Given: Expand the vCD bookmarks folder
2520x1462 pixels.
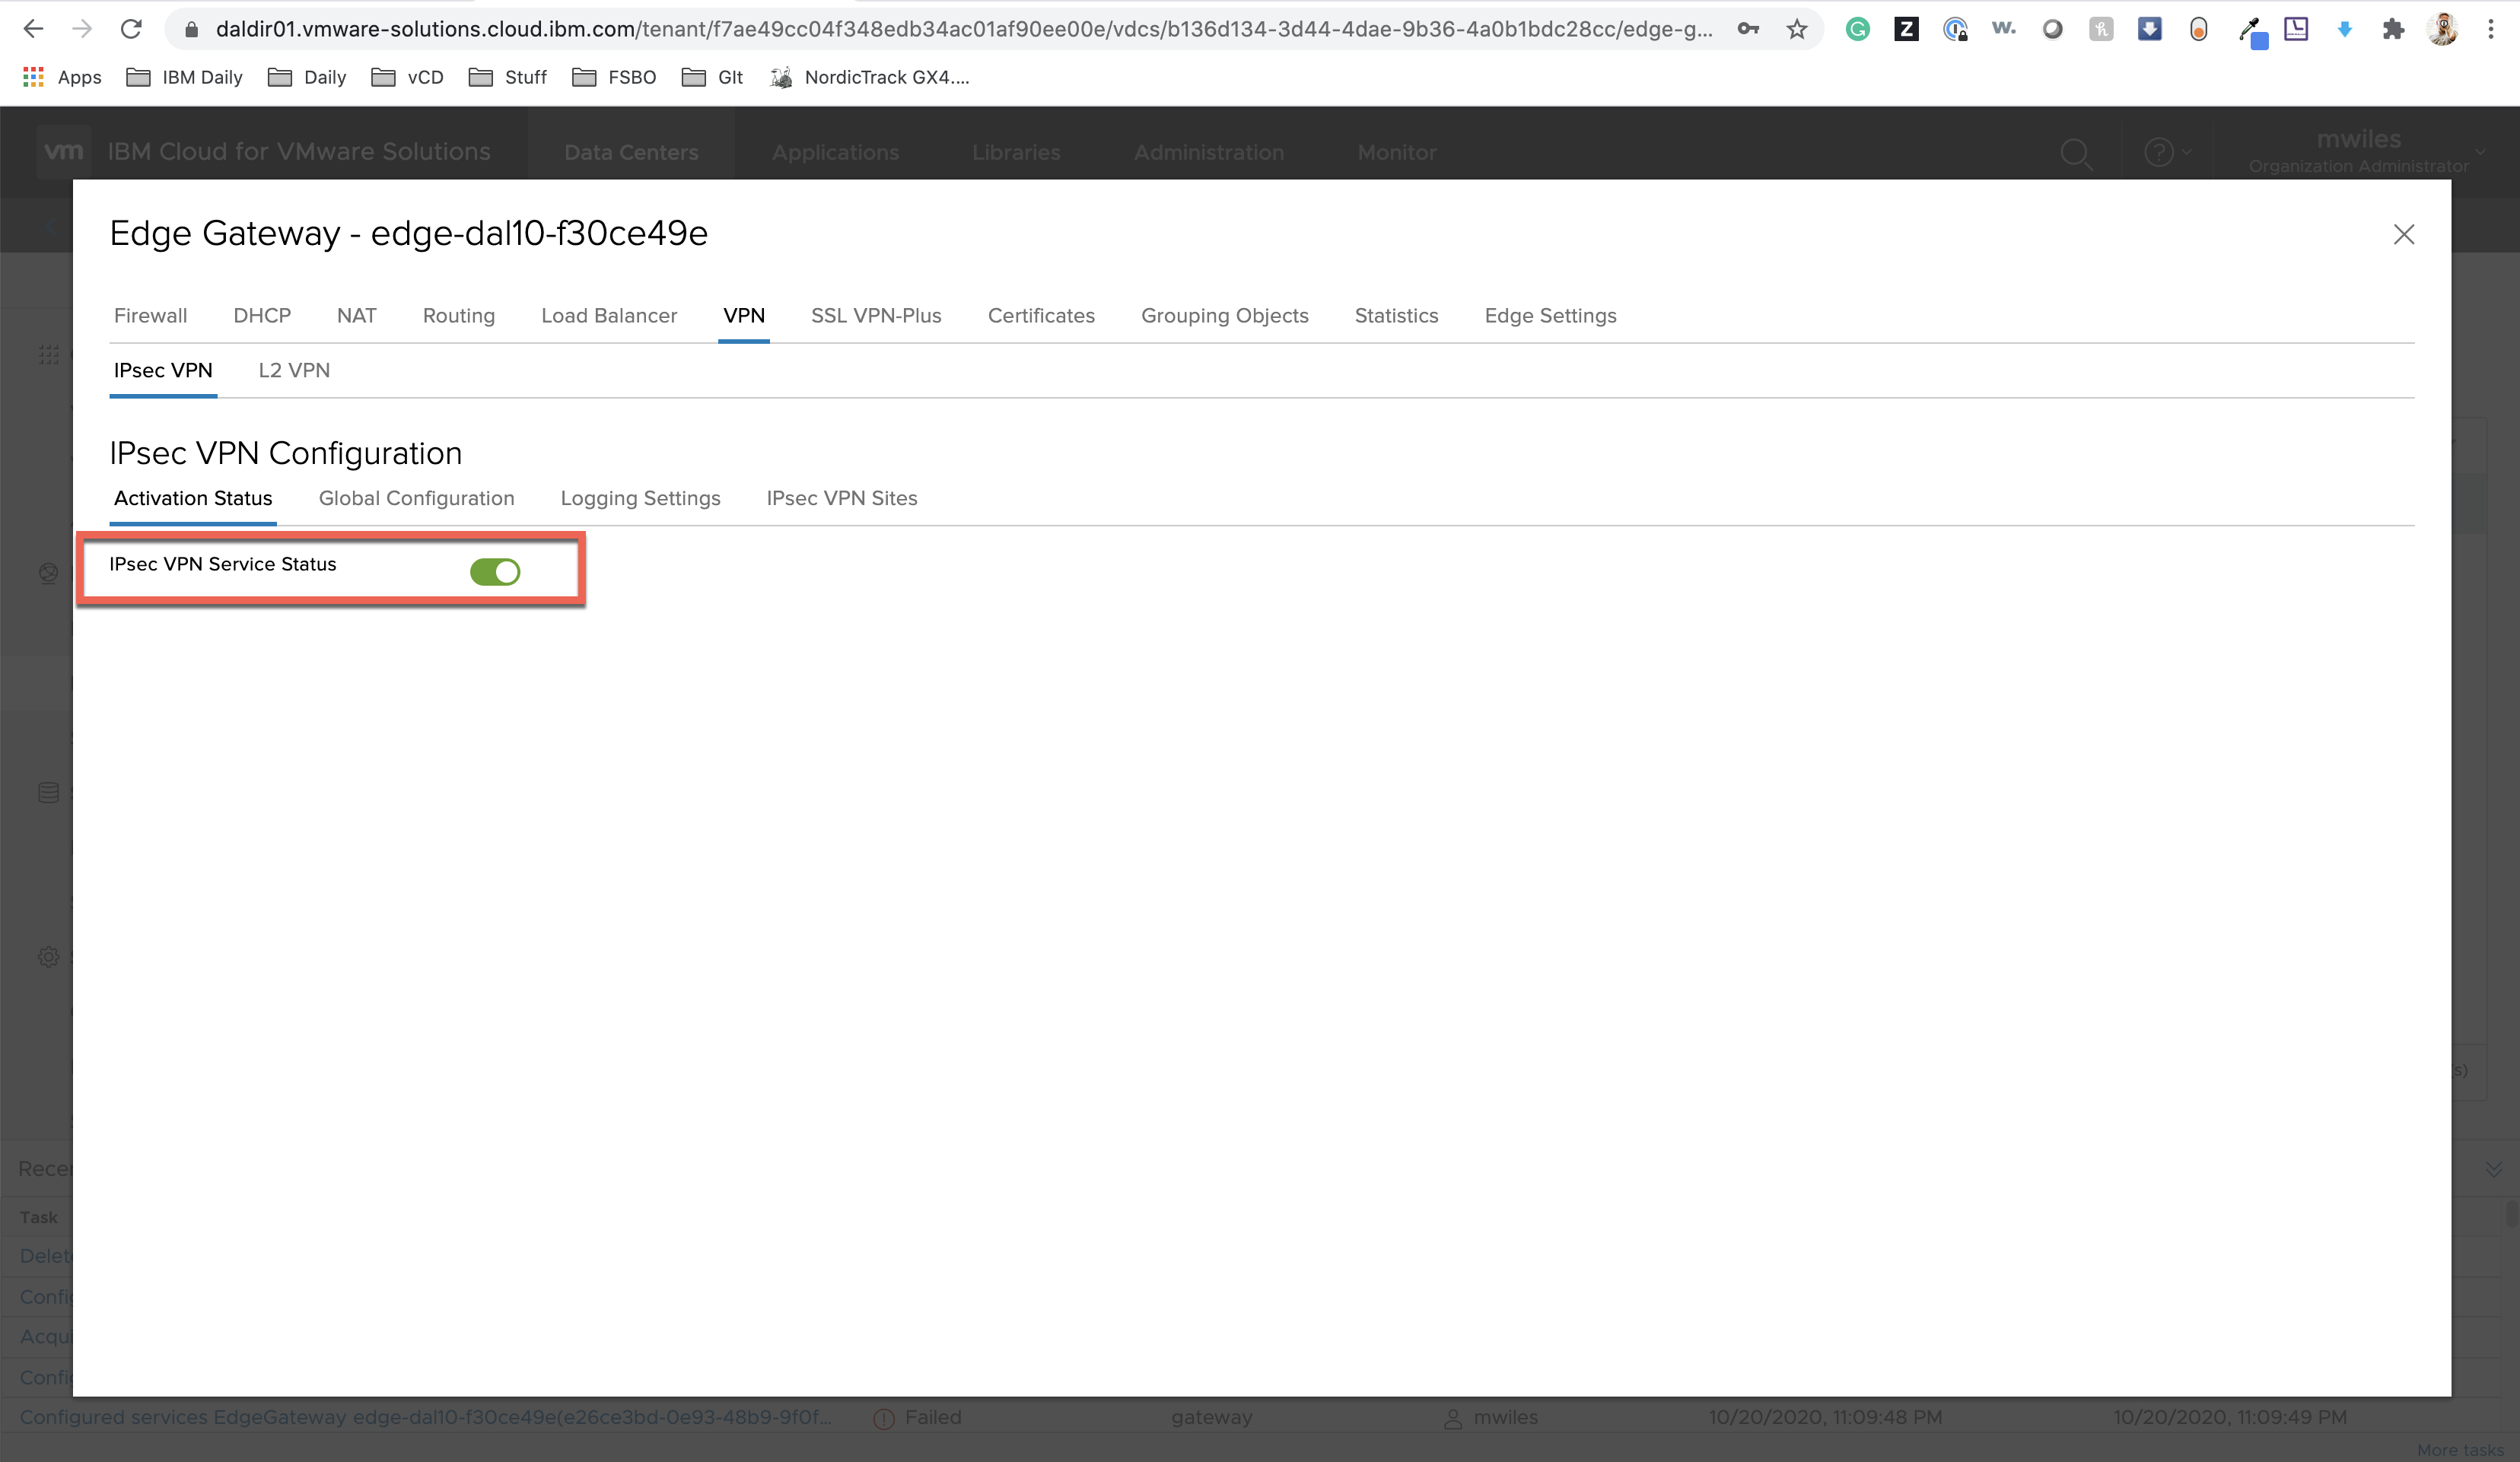Looking at the screenshot, I should (408, 77).
